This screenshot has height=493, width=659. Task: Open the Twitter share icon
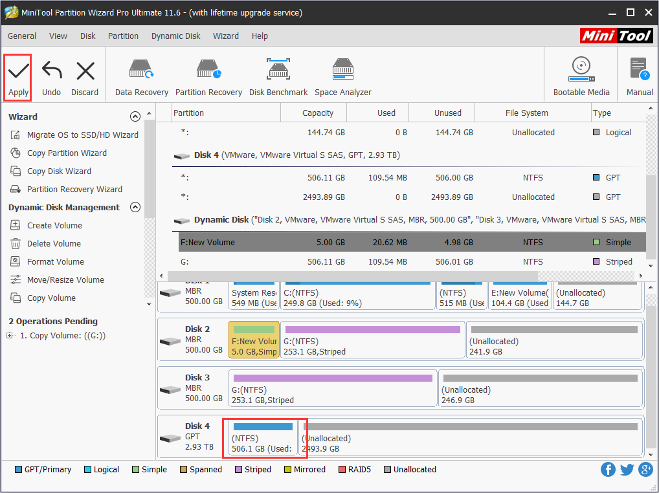pyautogui.click(x=627, y=470)
